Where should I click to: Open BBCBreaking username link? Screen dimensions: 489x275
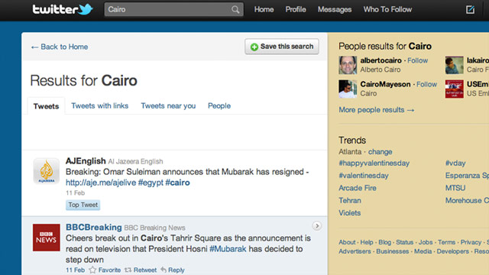[x=93, y=228]
